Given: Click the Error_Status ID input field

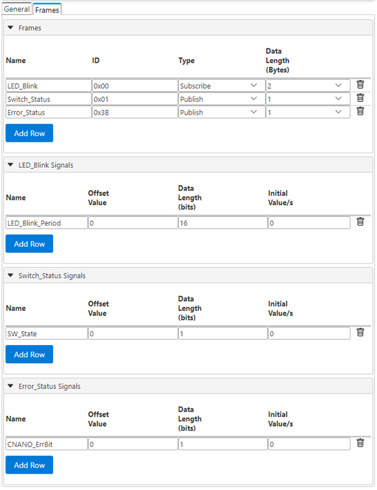Looking at the screenshot, I should click(134, 112).
